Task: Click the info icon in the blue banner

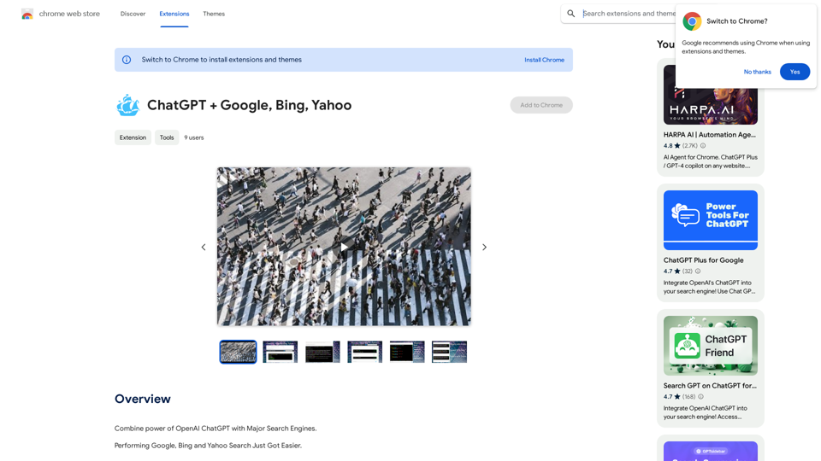Action: [x=127, y=60]
